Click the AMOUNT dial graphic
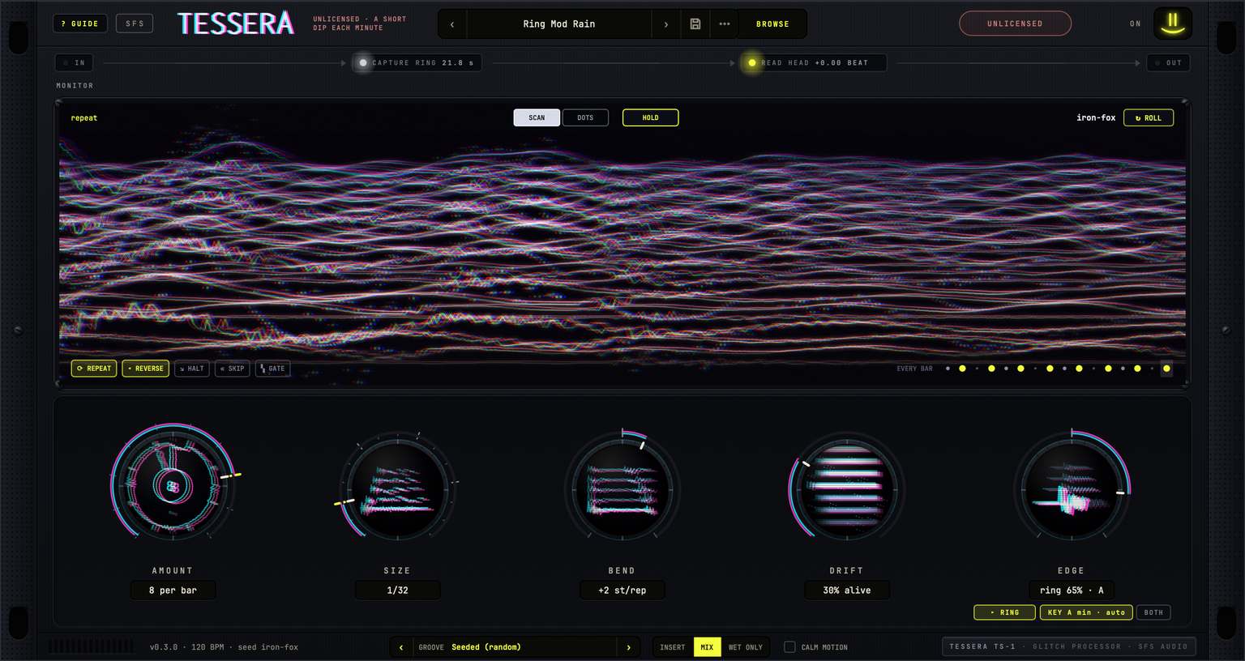This screenshot has width=1245, height=661. [173, 487]
